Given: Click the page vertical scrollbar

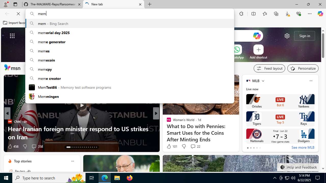Looking at the screenshot, I should point(323,46).
